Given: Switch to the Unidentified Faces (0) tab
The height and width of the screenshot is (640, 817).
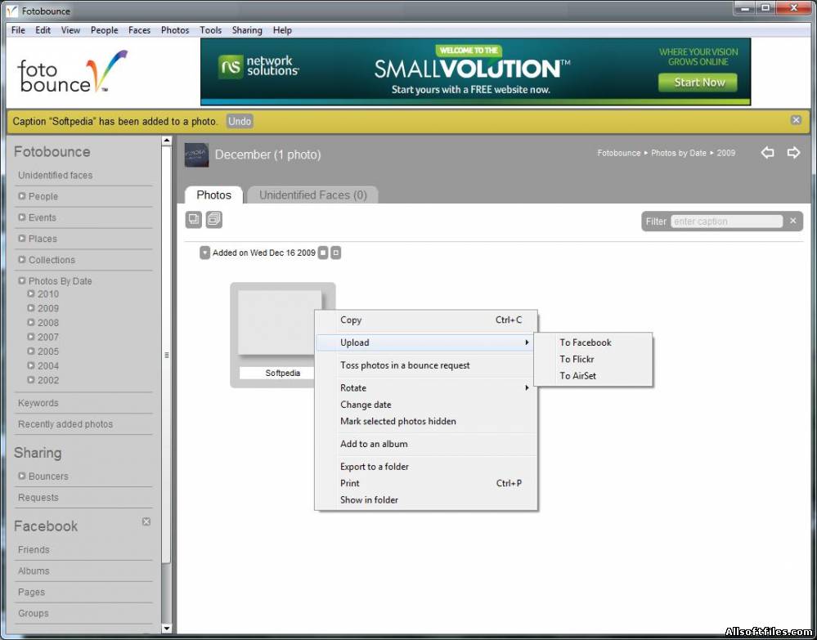Looking at the screenshot, I should coord(312,195).
